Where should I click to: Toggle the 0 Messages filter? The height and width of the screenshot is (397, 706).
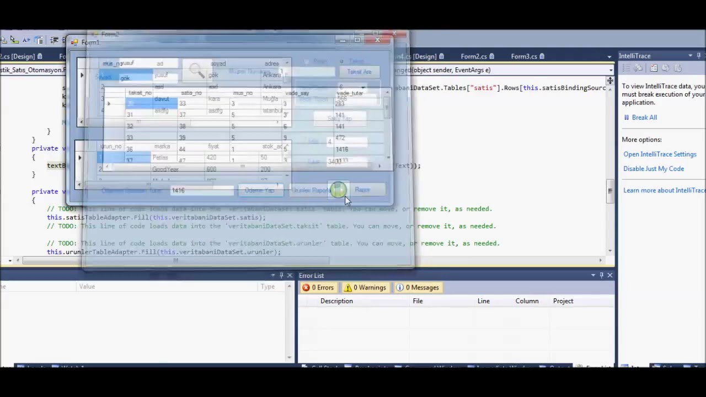point(418,287)
